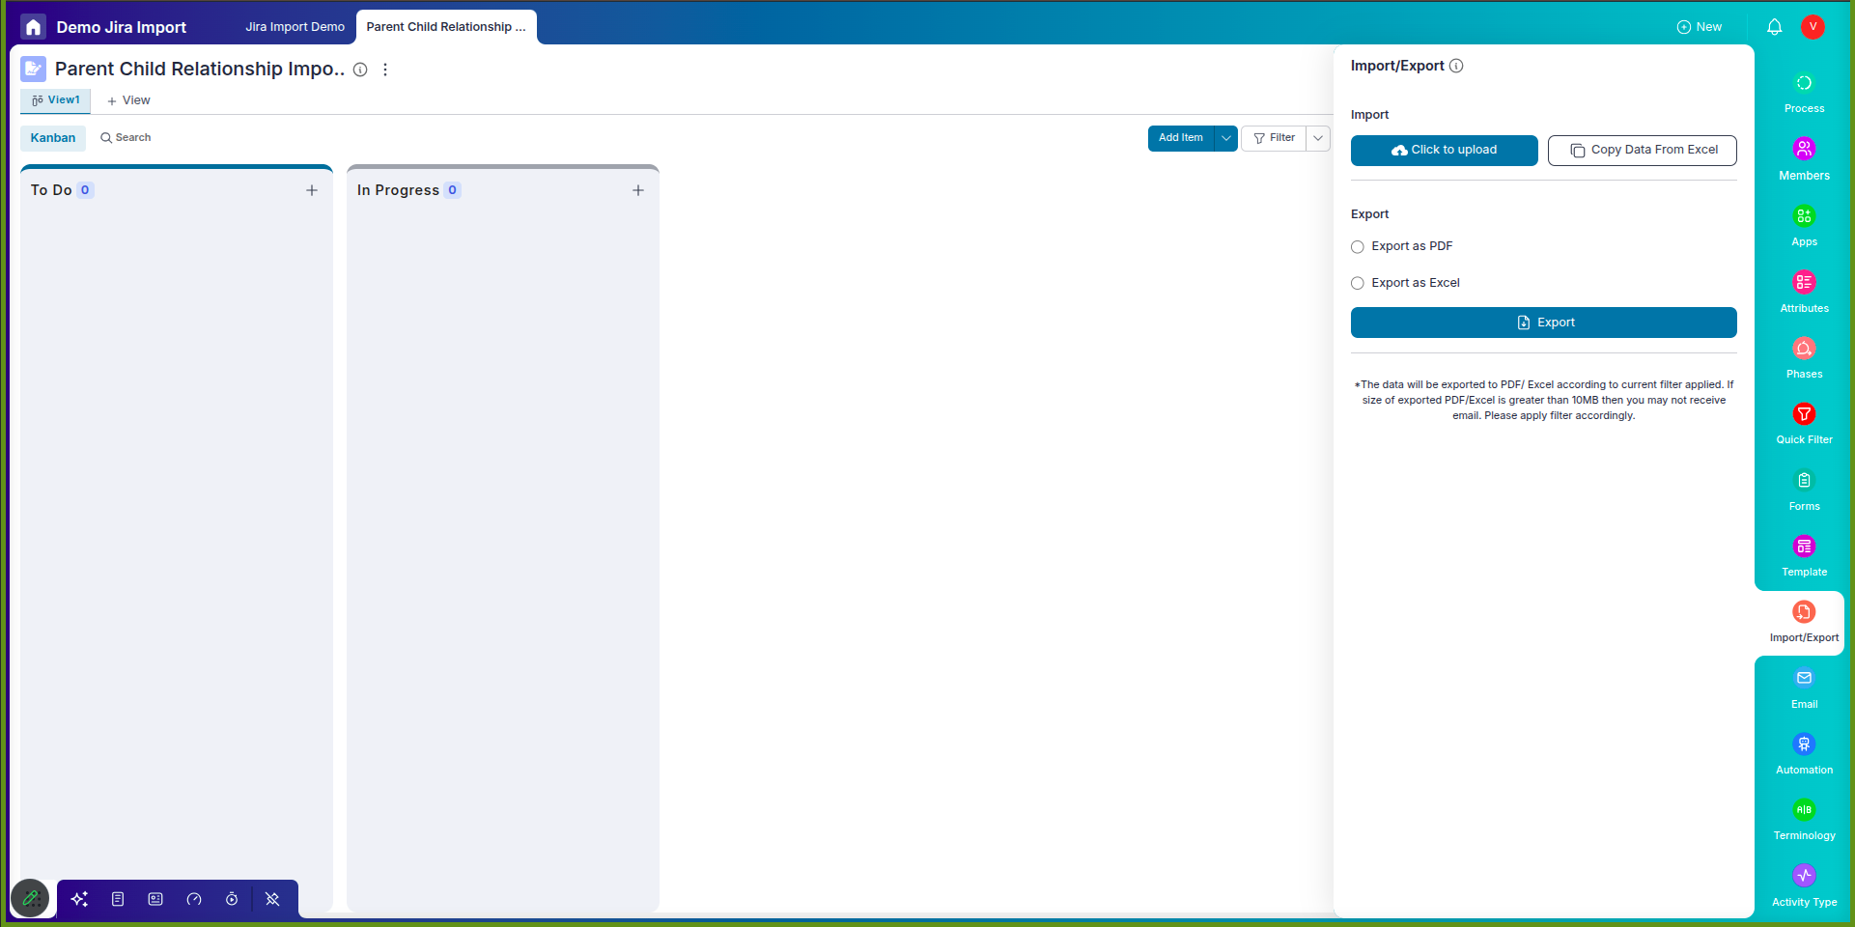Click the Search field in the toolbar
The height and width of the screenshot is (927, 1855).
(x=126, y=138)
